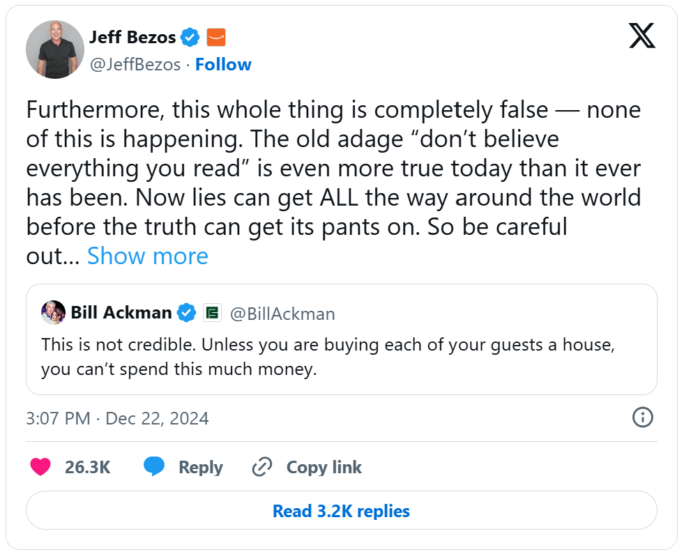The image size is (684, 552).
Task: Open the tweet info circle icon
Action: pyautogui.click(x=641, y=417)
